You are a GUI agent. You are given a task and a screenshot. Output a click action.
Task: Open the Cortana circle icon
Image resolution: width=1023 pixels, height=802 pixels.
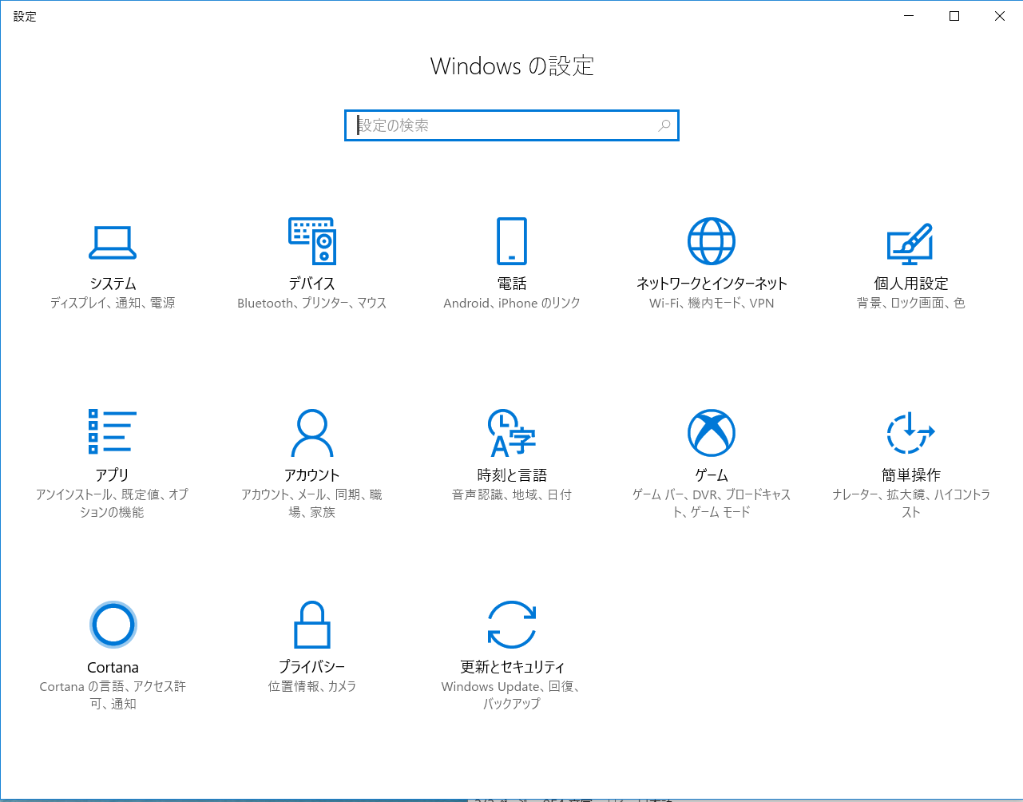pyautogui.click(x=113, y=625)
